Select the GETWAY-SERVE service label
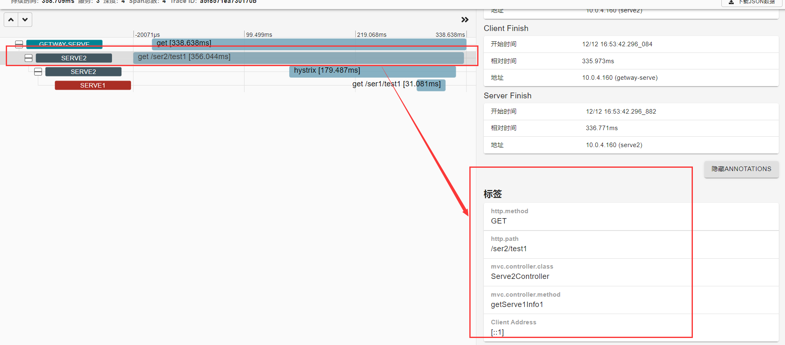Screen dimensions: 785x345 click(x=64, y=44)
